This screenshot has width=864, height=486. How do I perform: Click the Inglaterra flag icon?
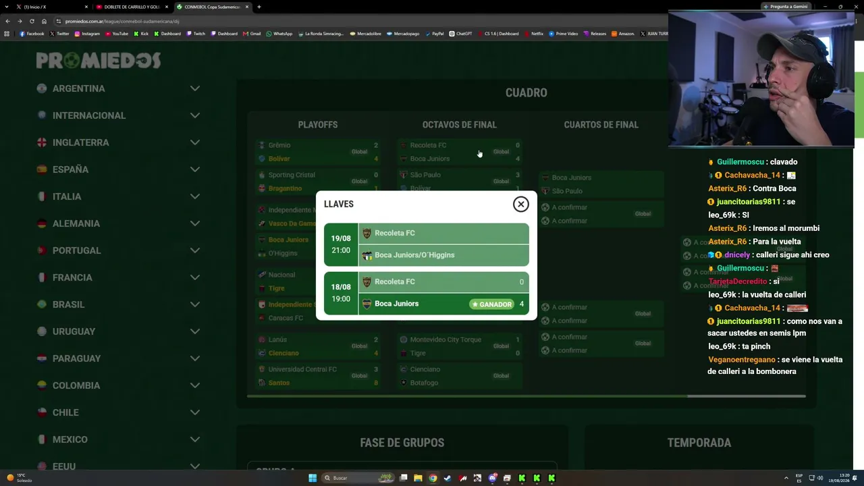[42, 142]
